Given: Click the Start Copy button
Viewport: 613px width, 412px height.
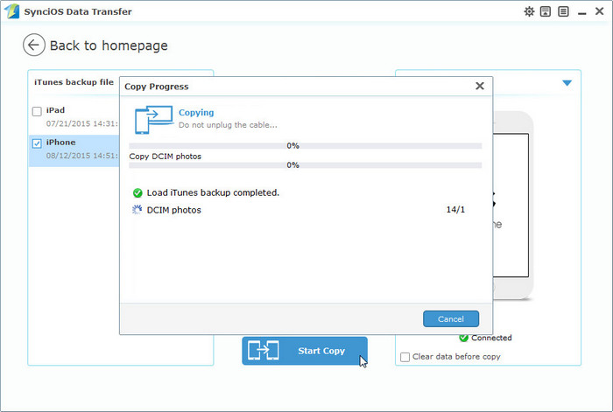Looking at the screenshot, I should [x=305, y=351].
